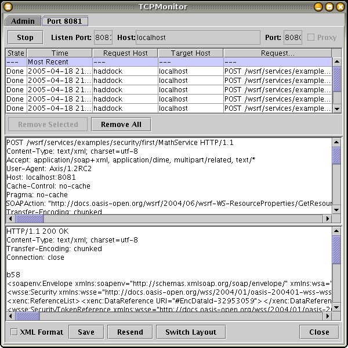Click the b58 chunk size line
This screenshot has width=348, height=348.
point(13,275)
